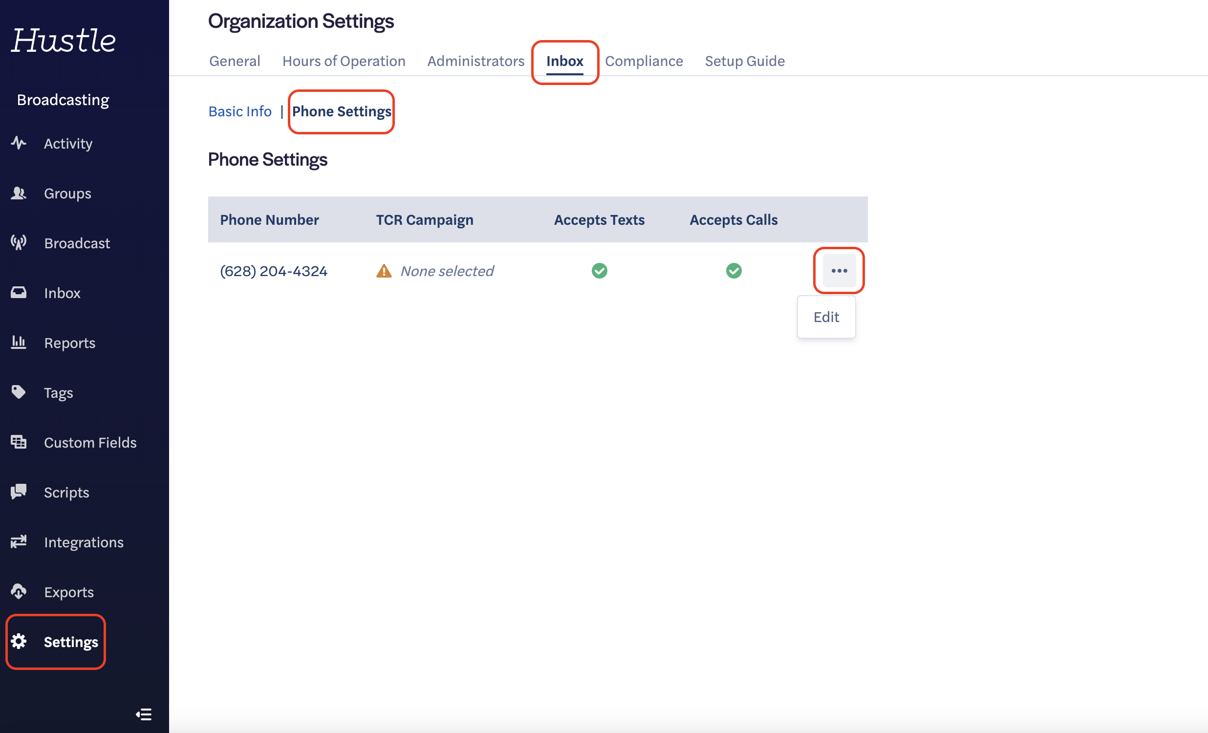Select Edit from the actions menu
The height and width of the screenshot is (733, 1208).
[x=826, y=317]
